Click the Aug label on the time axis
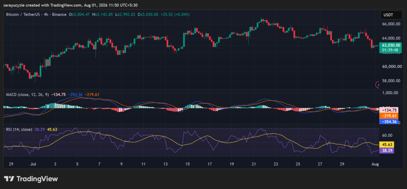Image resolution: width=407 pixels, height=189 pixels. [x=375, y=164]
